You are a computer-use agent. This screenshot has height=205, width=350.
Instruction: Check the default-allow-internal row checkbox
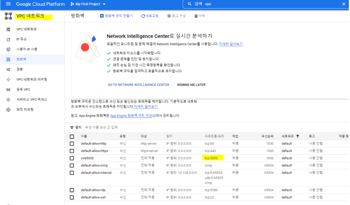coord(72,173)
